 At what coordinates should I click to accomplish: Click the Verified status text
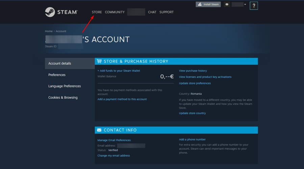tap(113, 150)
